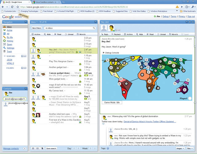Open the HTML 5 saved search
The height and width of the screenshot is (154, 197).
[x=10, y=63]
